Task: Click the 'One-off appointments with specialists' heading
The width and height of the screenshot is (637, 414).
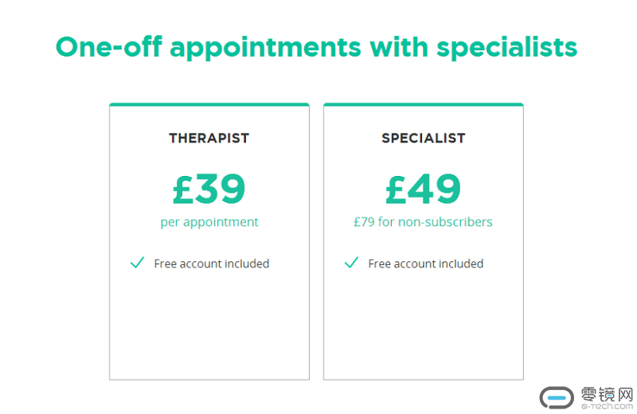Action: [316, 47]
